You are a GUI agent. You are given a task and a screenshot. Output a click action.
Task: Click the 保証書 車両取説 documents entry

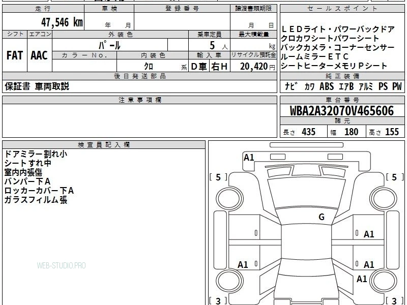(37, 86)
